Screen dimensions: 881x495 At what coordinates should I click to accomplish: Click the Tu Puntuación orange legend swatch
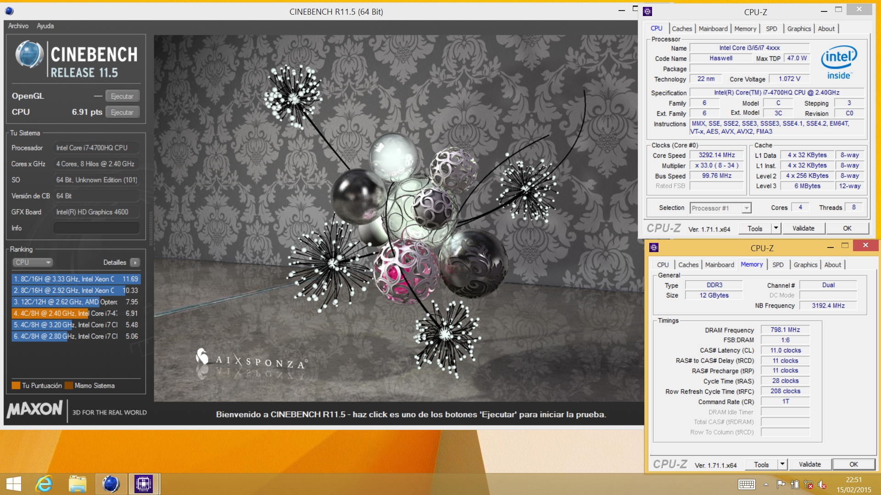coord(16,385)
